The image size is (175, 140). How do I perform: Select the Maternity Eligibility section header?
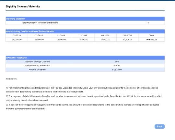point(85,19)
